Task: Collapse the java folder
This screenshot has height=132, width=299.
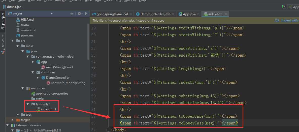Action: [x=23, y=51]
